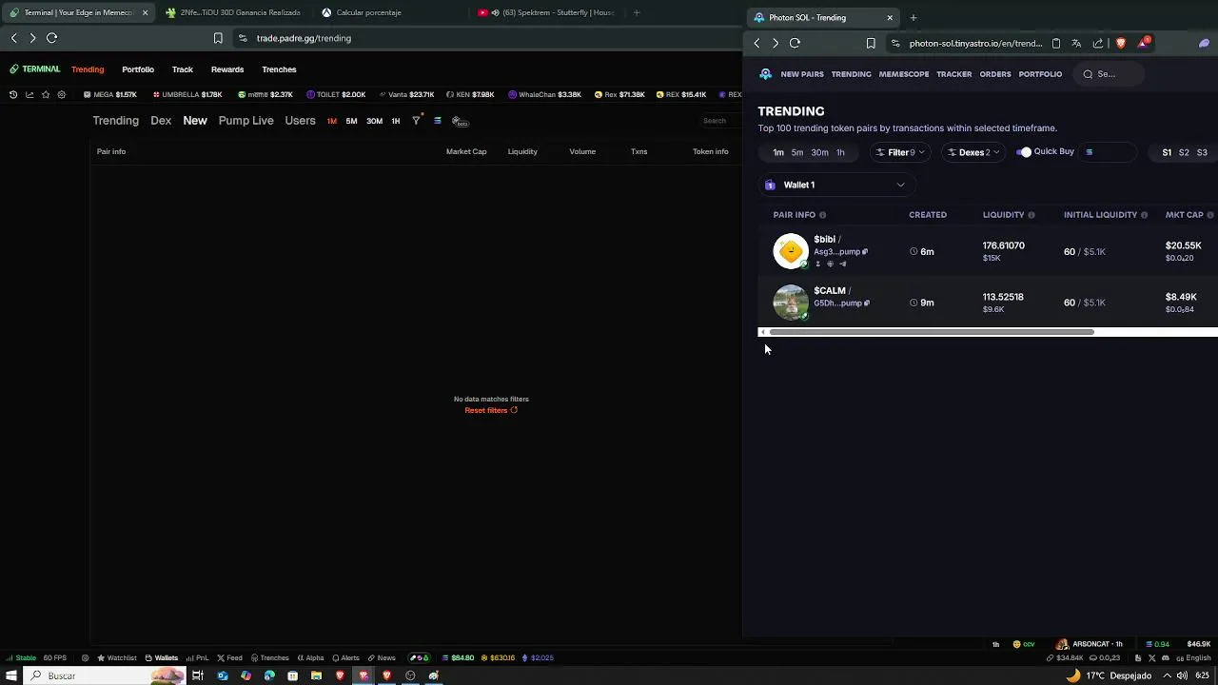Open ORDERS in Photon navigation
Image resolution: width=1218 pixels, height=685 pixels.
[995, 74]
